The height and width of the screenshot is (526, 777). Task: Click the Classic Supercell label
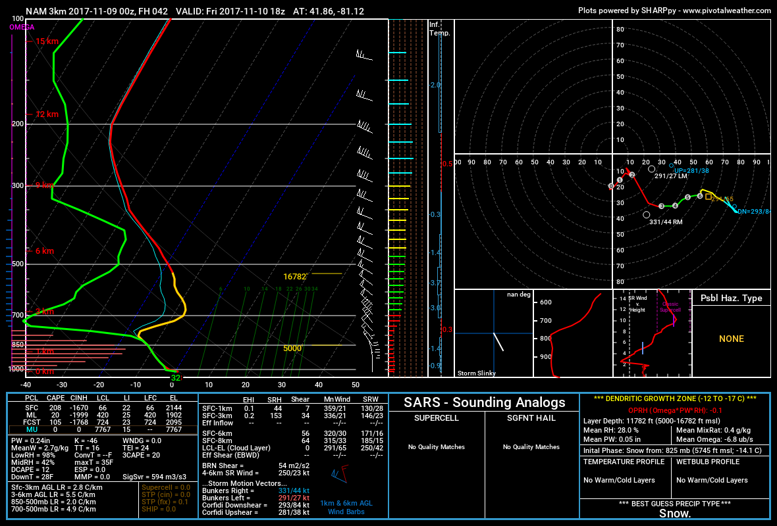tap(670, 307)
